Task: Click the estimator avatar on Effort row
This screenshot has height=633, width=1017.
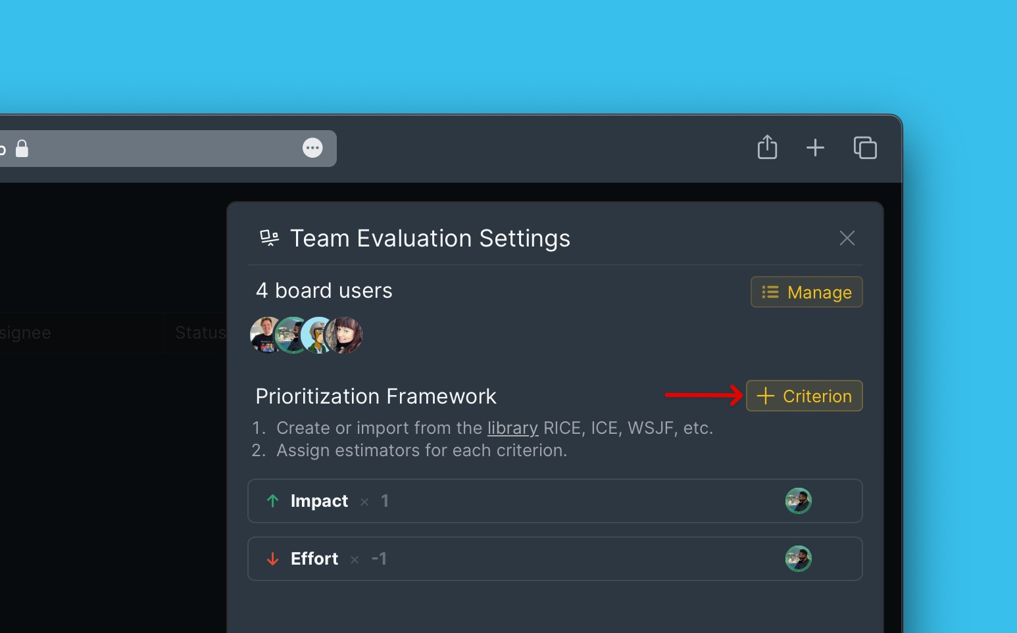Action: 799,559
